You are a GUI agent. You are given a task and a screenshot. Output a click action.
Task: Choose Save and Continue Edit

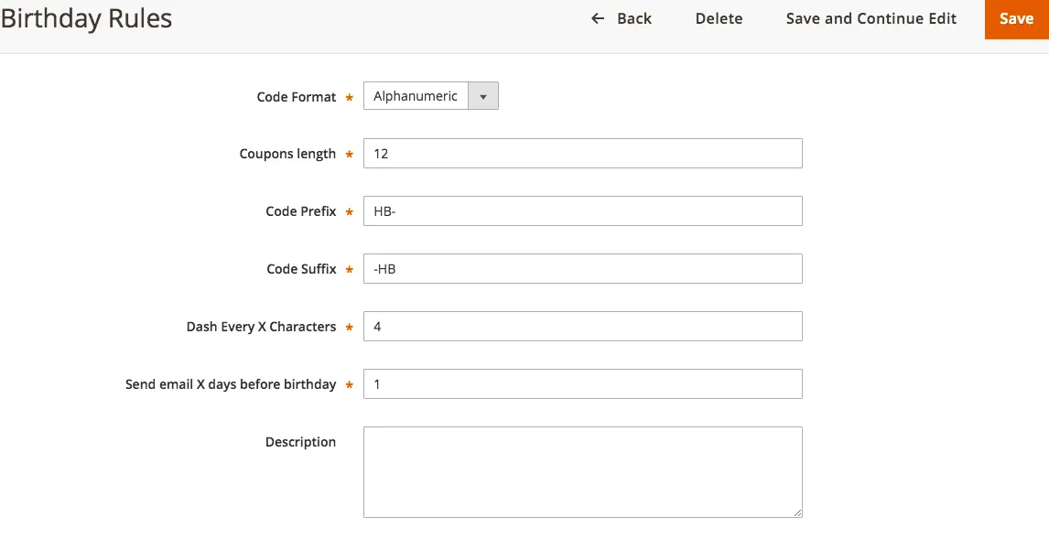pyautogui.click(x=871, y=18)
